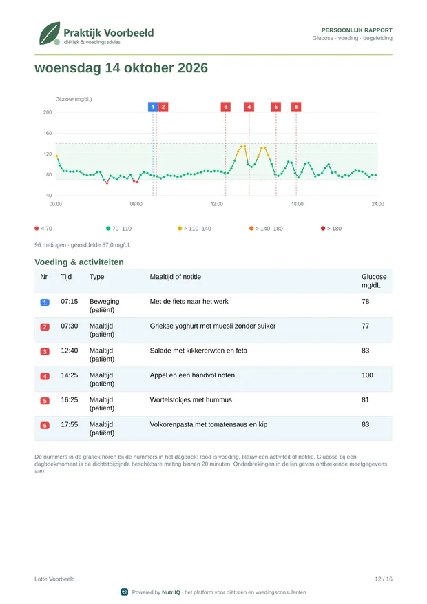Click the red '< 70' legend dot
This screenshot has height=604, width=427.
coord(37,229)
